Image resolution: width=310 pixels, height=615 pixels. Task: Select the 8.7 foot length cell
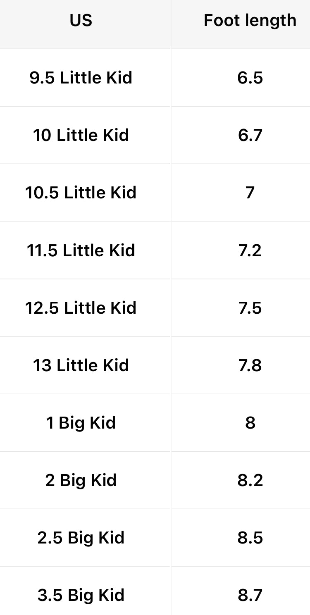(x=250, y=595)
